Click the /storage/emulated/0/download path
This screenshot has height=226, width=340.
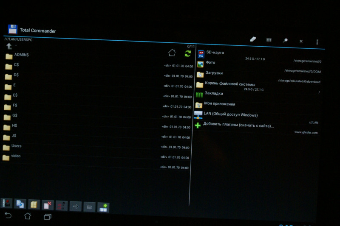[x=299, y=81]
